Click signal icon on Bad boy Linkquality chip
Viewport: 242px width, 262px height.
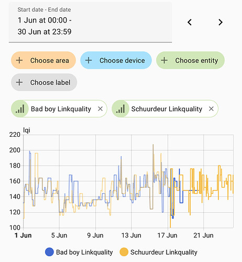20,109
